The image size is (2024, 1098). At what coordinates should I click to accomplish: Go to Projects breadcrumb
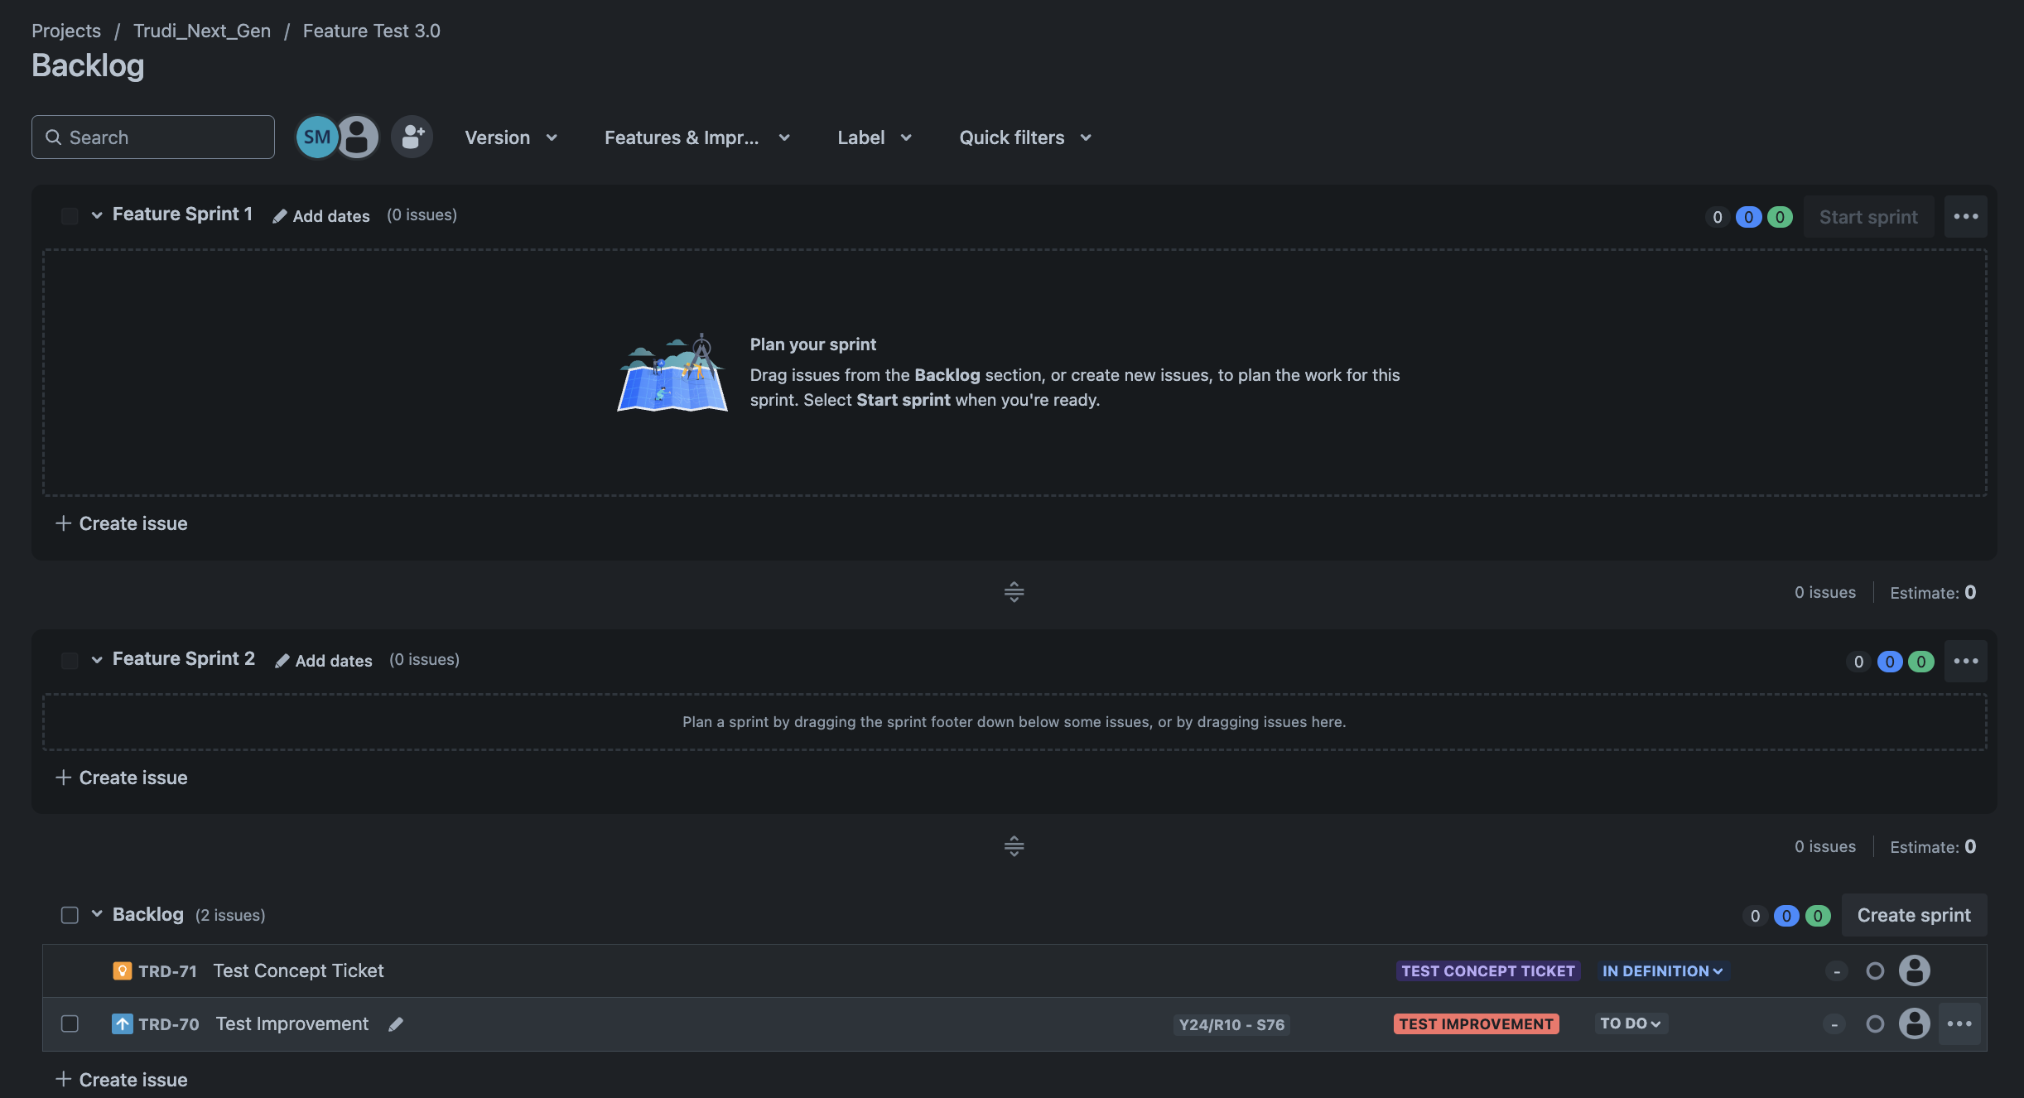(66, 31)
